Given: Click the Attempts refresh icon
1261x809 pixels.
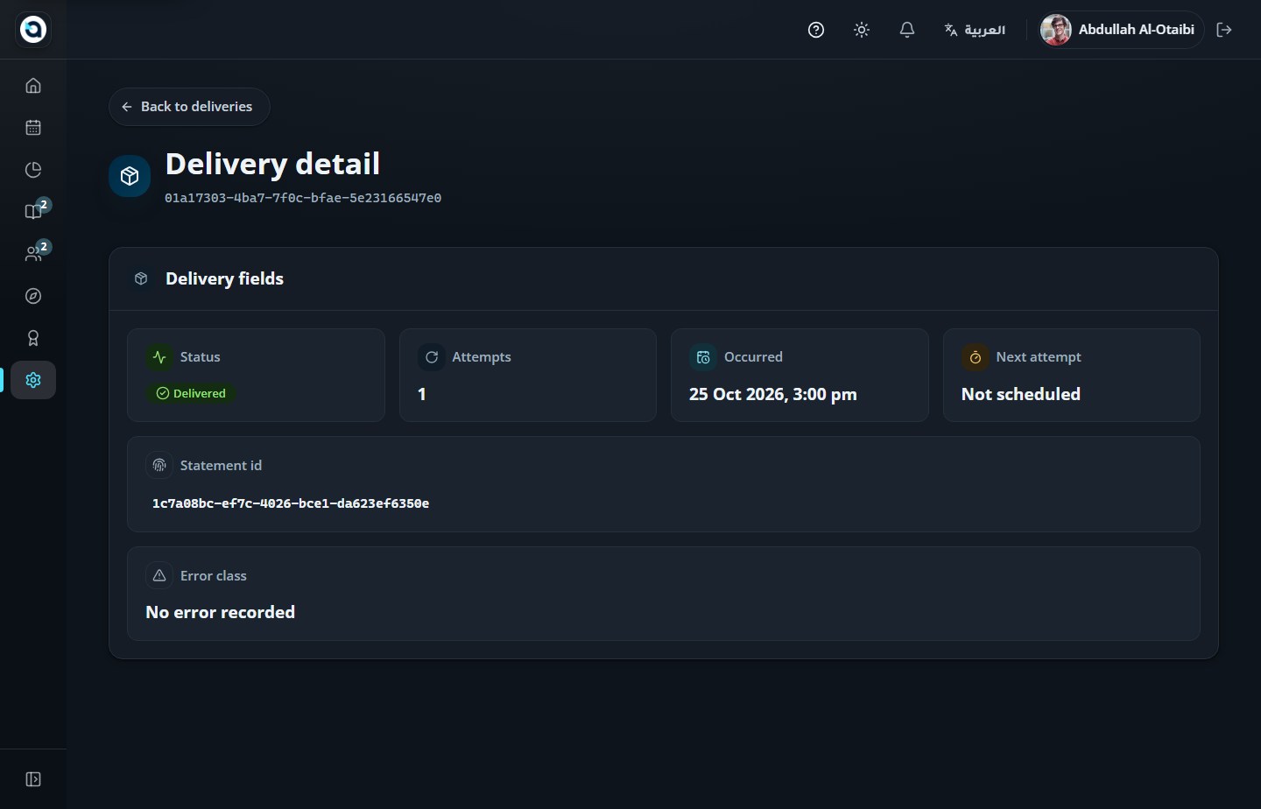Looking at the screenshot, I should pos(432,357).
